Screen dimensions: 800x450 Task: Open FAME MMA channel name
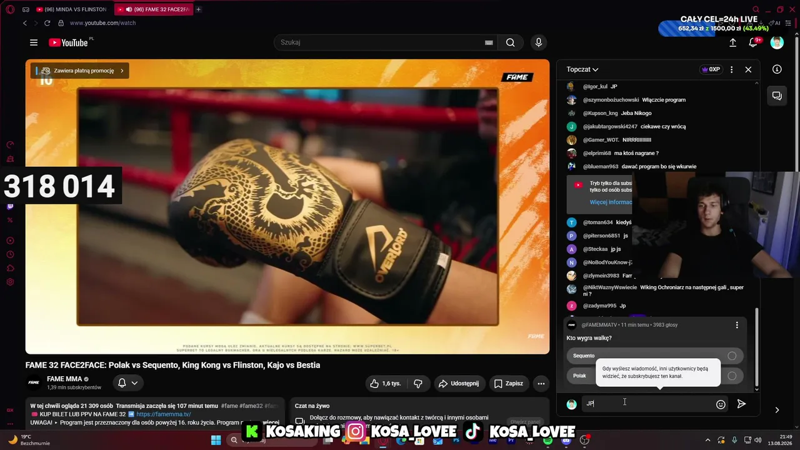point(64,379)
